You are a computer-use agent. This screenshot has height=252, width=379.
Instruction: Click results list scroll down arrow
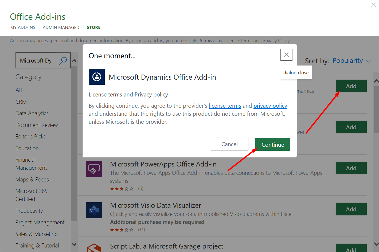[376, 244]
